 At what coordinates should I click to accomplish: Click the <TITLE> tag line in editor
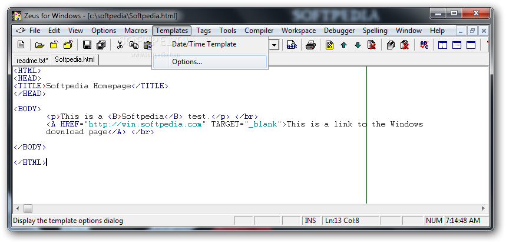91,86
